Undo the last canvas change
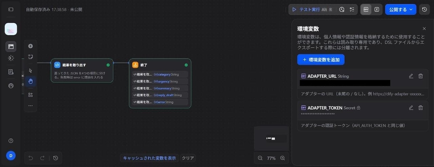The image size is (434, 167). 31,158
